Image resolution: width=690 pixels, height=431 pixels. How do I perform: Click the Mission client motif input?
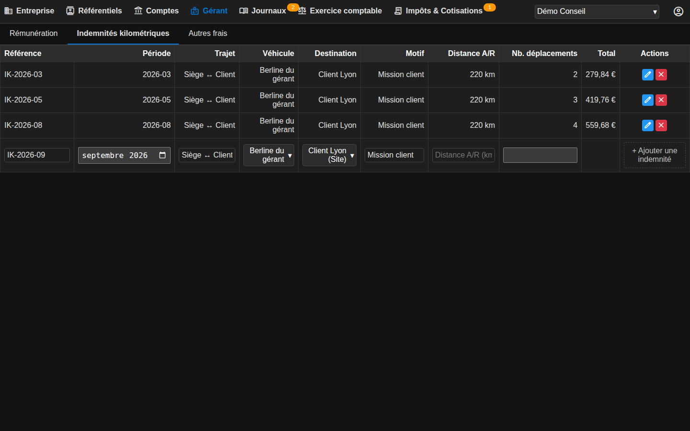pos(394,155)
